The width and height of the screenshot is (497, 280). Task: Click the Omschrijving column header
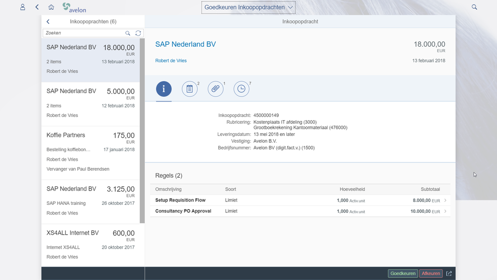pyautogui.click(x=168, y=189)
